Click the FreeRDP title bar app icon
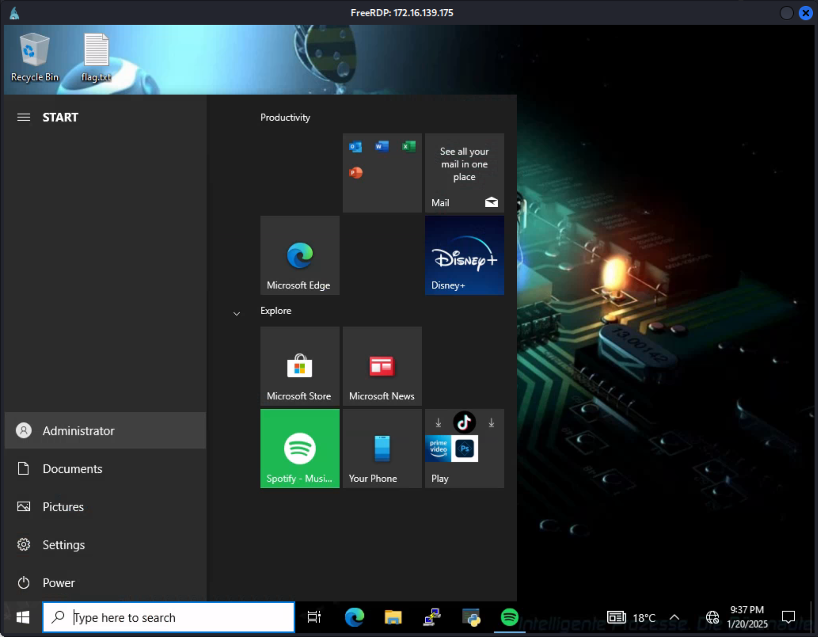The width and height of the screenshot is (818, 637). 15,13
